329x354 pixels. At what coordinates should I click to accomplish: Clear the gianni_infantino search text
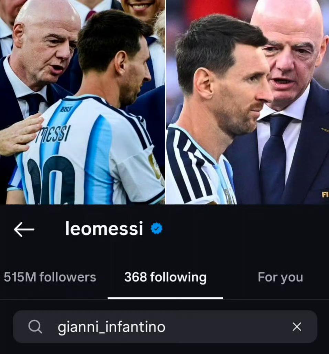(x=297, y=327)
